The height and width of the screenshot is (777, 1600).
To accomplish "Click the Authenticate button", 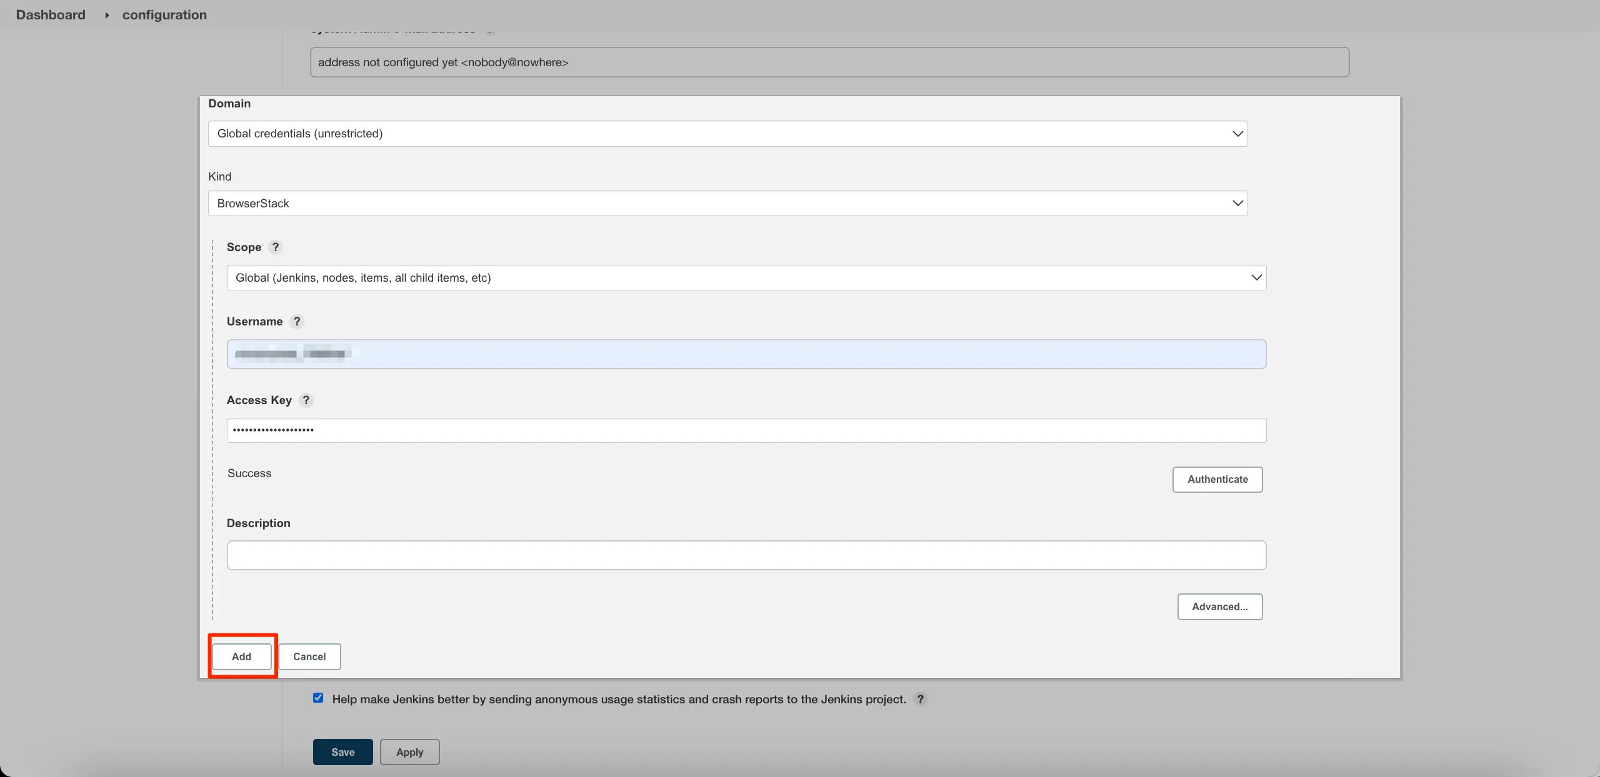I will tap(1217, 479).
